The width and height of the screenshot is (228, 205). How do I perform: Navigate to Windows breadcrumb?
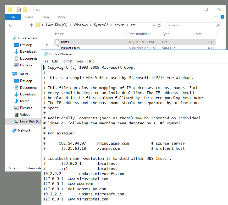click(x=81, y=25)
